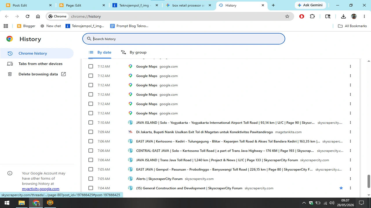This screenshot has height=208, width=371.
Task: Tick the checkbox for Gempol - Pasuruan entry
Action: (91, 169)
